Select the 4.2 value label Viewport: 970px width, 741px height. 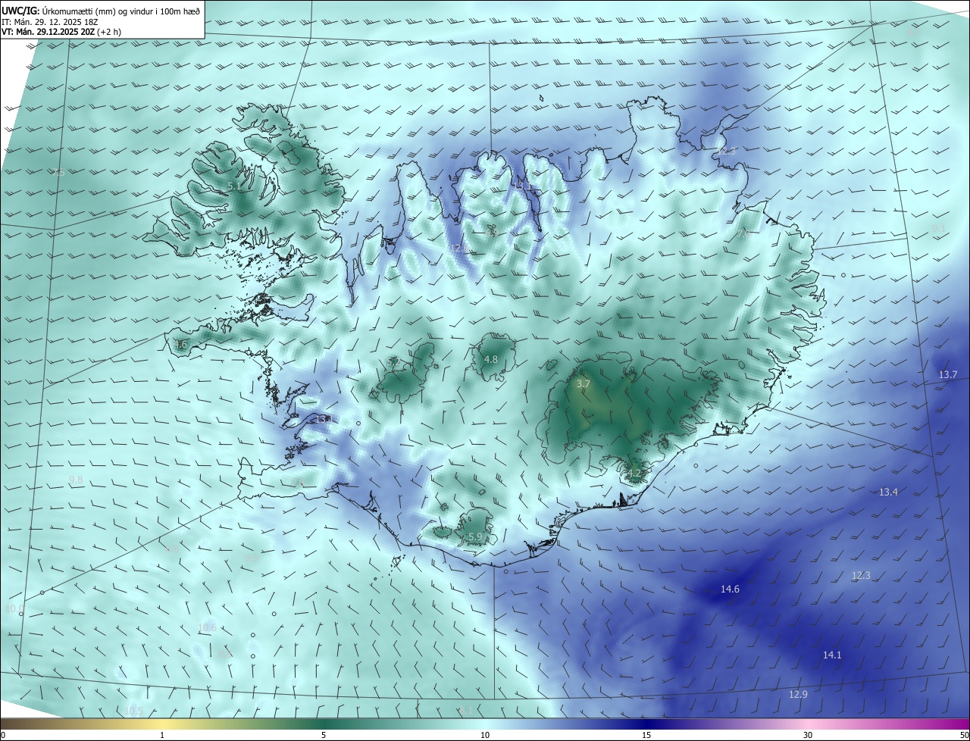pyautogui.click(x=634, y=474)
